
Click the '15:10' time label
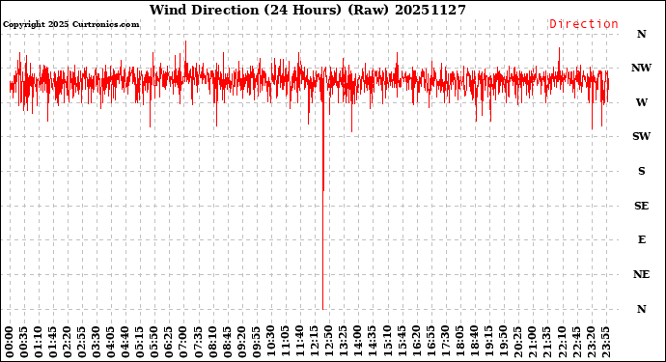click(387, 343)
